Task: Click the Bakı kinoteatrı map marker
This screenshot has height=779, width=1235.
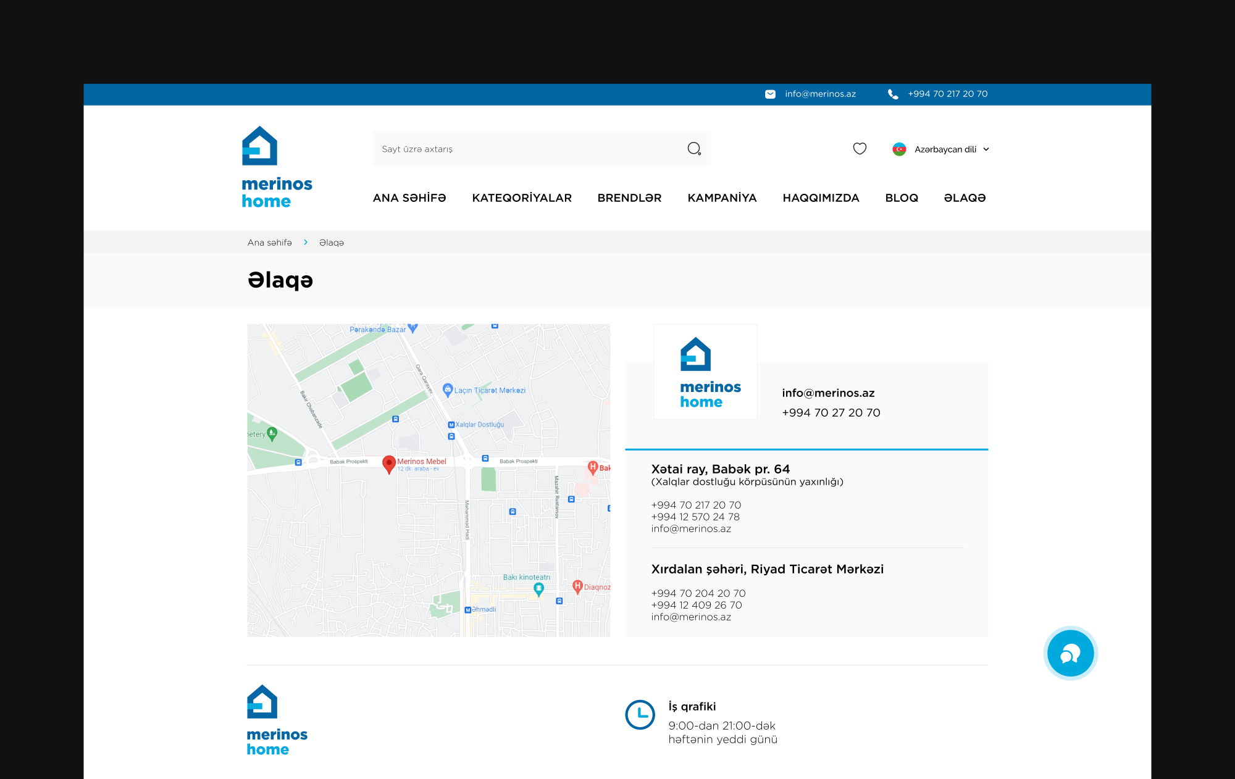Action: pos(538,589)
